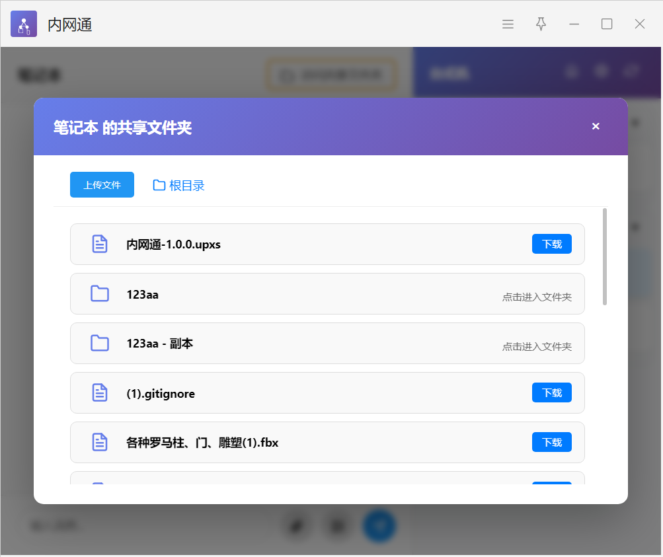This screenshot has width=663, height=557.
Task: Click the file icon for 内网通-1.0.0.upxs
Action: 99,244
